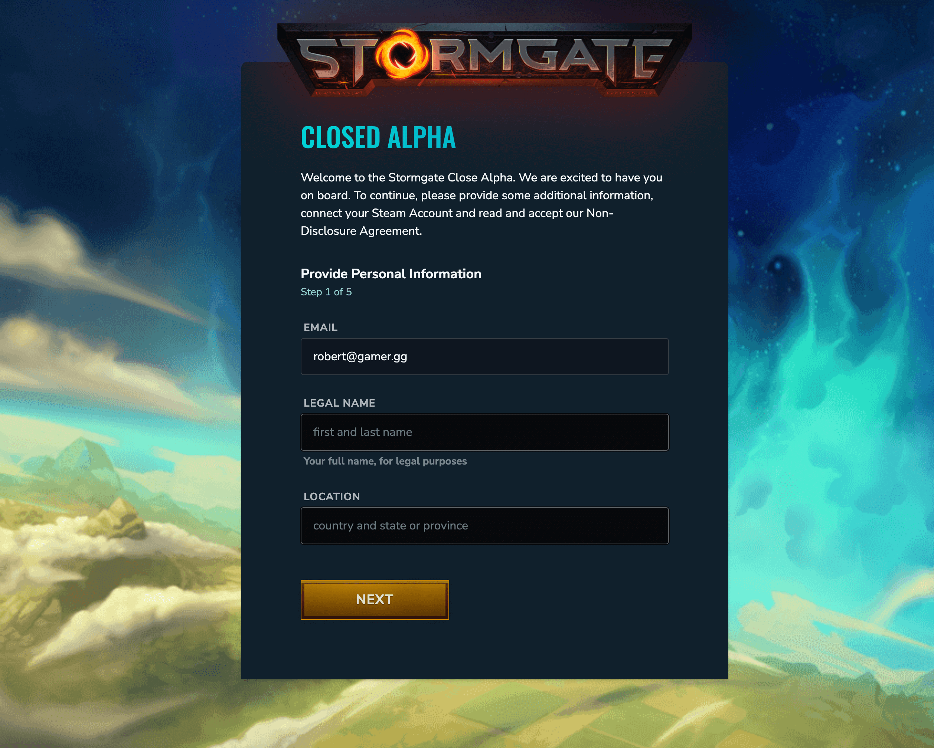Click the Non-Disclosure Agreement mention in the intro
Image resolution: width=934 pixels, height=748 pixels.
click(x=457, y=222)
